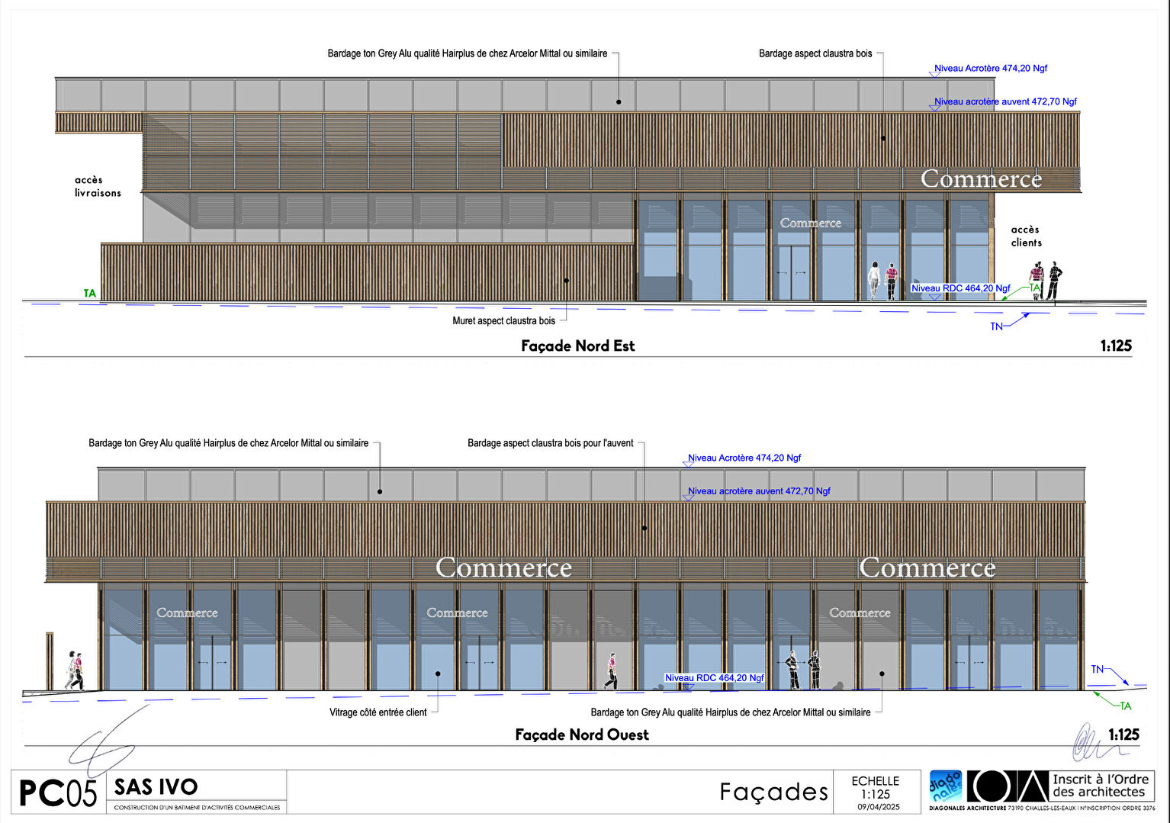This screenshot has width=1170, height=823.
Task: Select 'Niveau acrotère auvent 472,70 Ngf' on Façade Nord Est
Action: pyautogui.click(x=1005, y=101)
